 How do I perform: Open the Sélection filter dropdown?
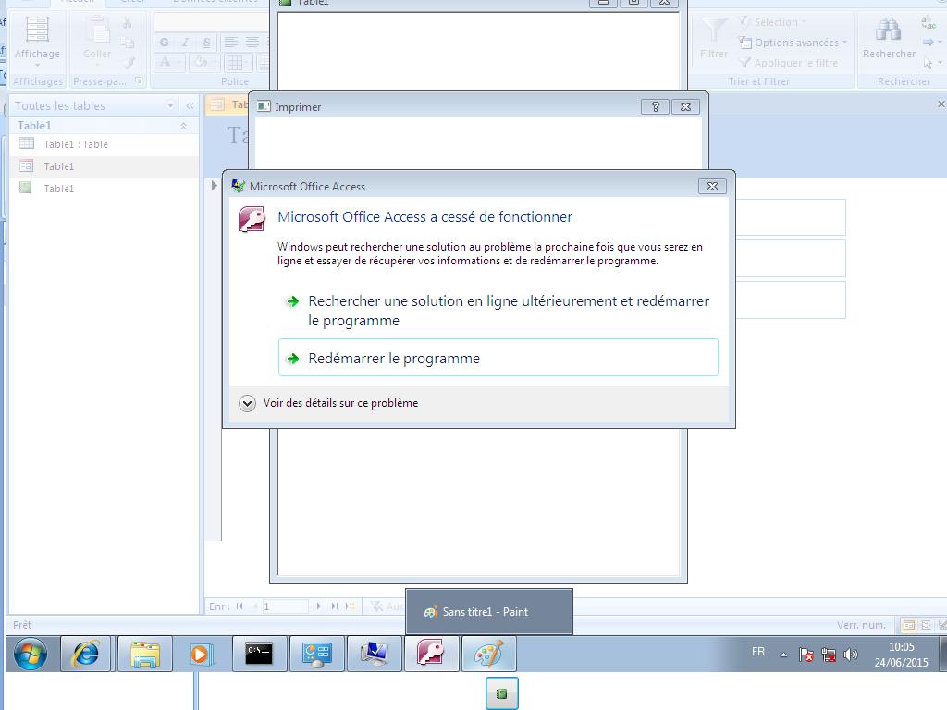click(x=772, y=22)
